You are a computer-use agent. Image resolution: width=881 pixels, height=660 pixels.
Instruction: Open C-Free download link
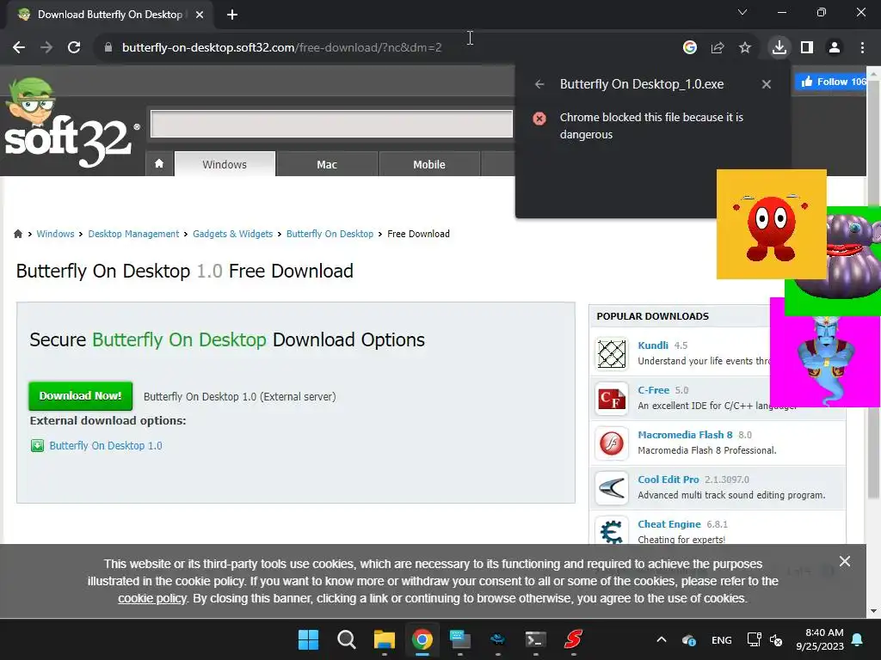click(x=654, y=390)
